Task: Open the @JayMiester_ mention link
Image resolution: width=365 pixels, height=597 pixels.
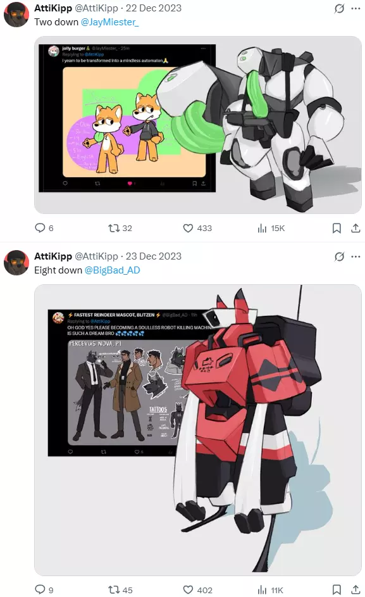Action: coord(109,22)
